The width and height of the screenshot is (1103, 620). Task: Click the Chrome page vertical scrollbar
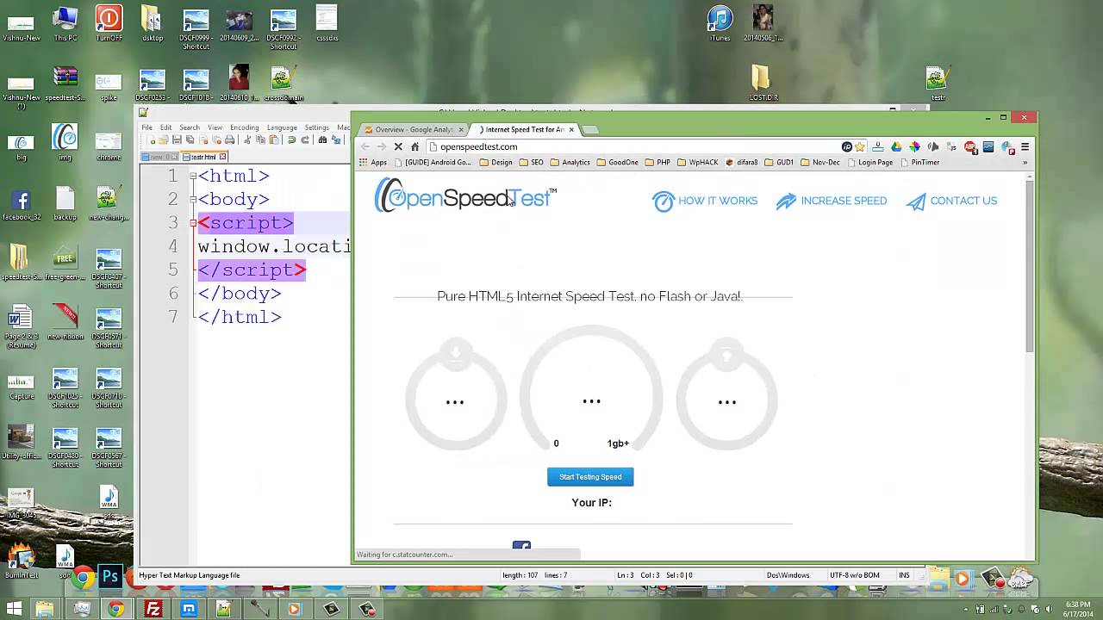[x=1030, y=267]
